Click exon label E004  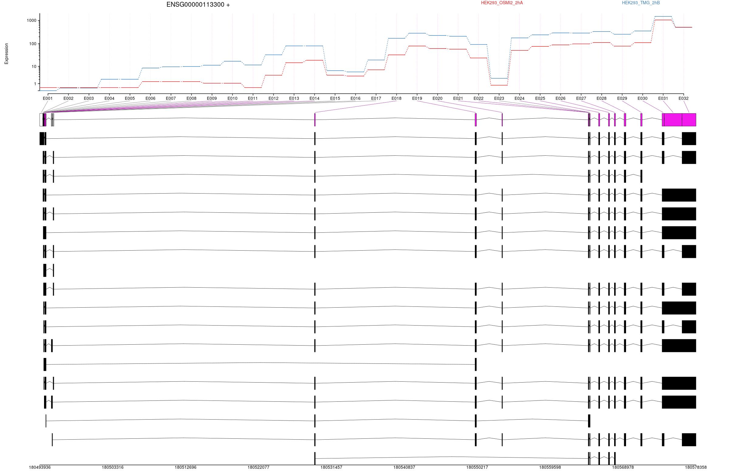click(109, 98)
